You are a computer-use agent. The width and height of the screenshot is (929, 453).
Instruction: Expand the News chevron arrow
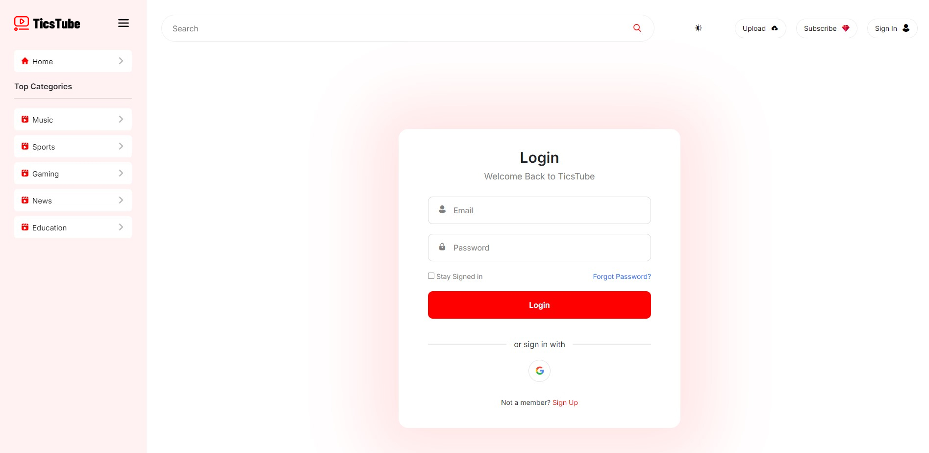click(x=121, y=200)
